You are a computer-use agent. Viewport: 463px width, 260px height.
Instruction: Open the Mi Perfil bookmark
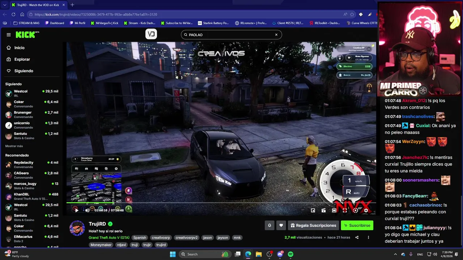pyautogui.click(x=77, y=23)
